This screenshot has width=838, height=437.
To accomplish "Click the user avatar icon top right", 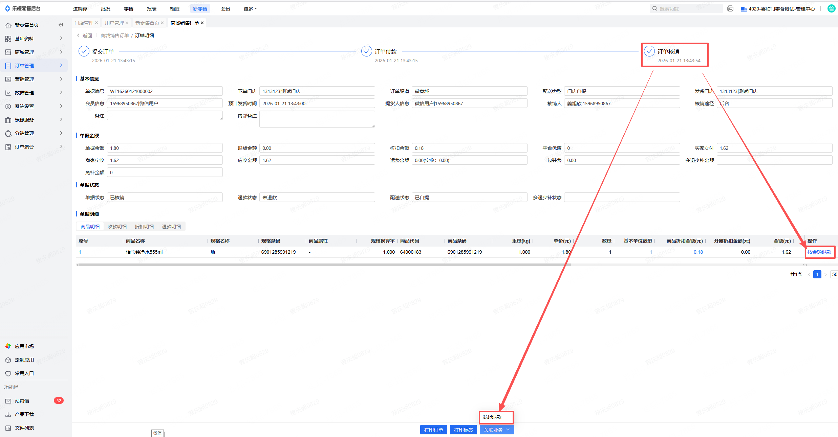I will click(831, 9).
